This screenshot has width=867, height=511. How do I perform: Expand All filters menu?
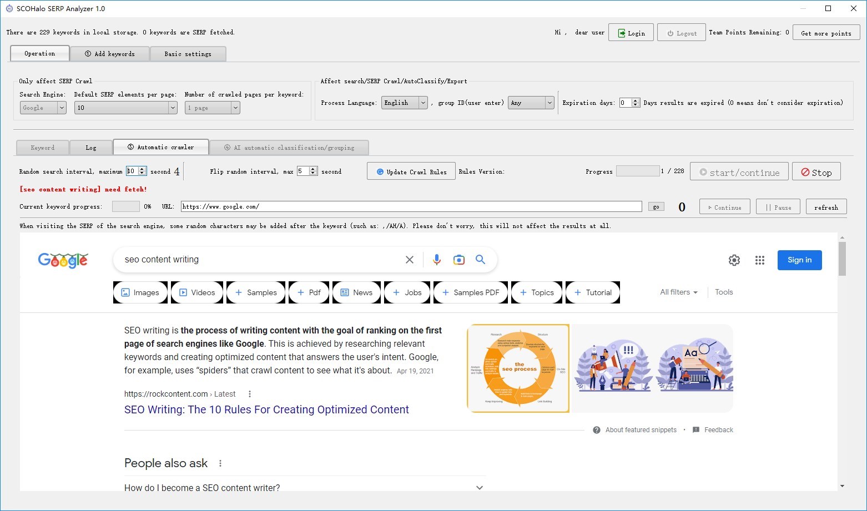point(678,292)
